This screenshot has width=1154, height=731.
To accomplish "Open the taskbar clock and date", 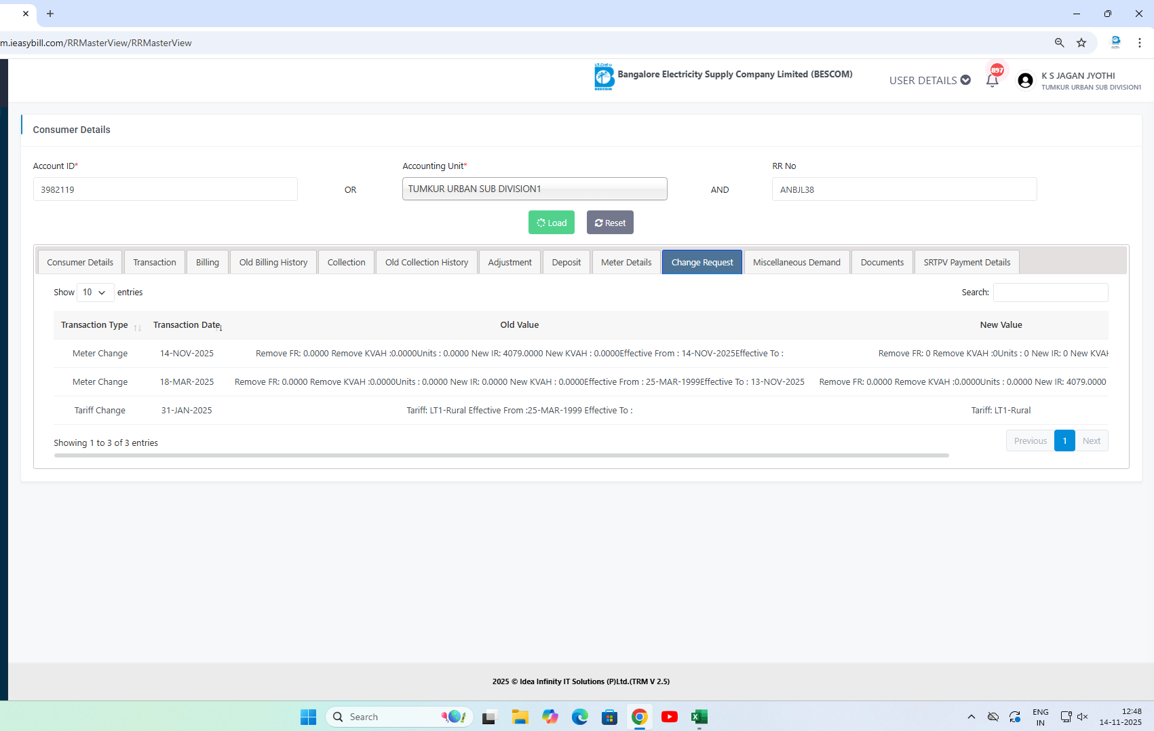I will (x=1120, y=717).
